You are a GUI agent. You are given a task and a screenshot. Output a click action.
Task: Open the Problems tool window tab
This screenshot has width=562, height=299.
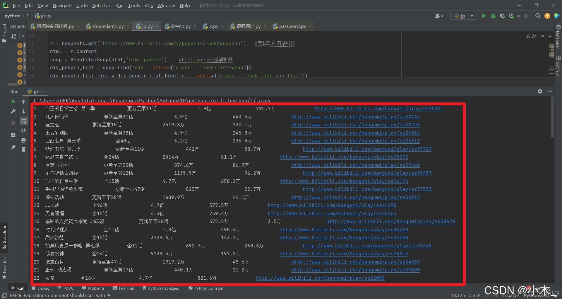[93, 288]
